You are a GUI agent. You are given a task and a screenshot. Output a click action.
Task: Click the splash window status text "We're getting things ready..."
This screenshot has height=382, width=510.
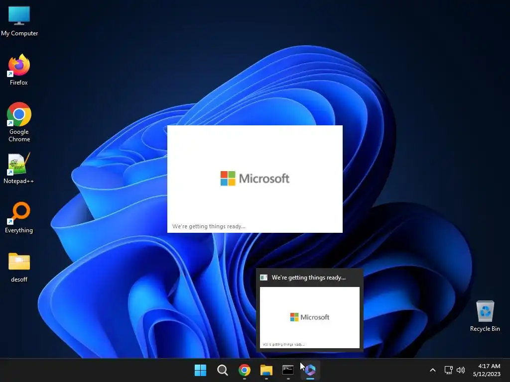tap(209, 226)
